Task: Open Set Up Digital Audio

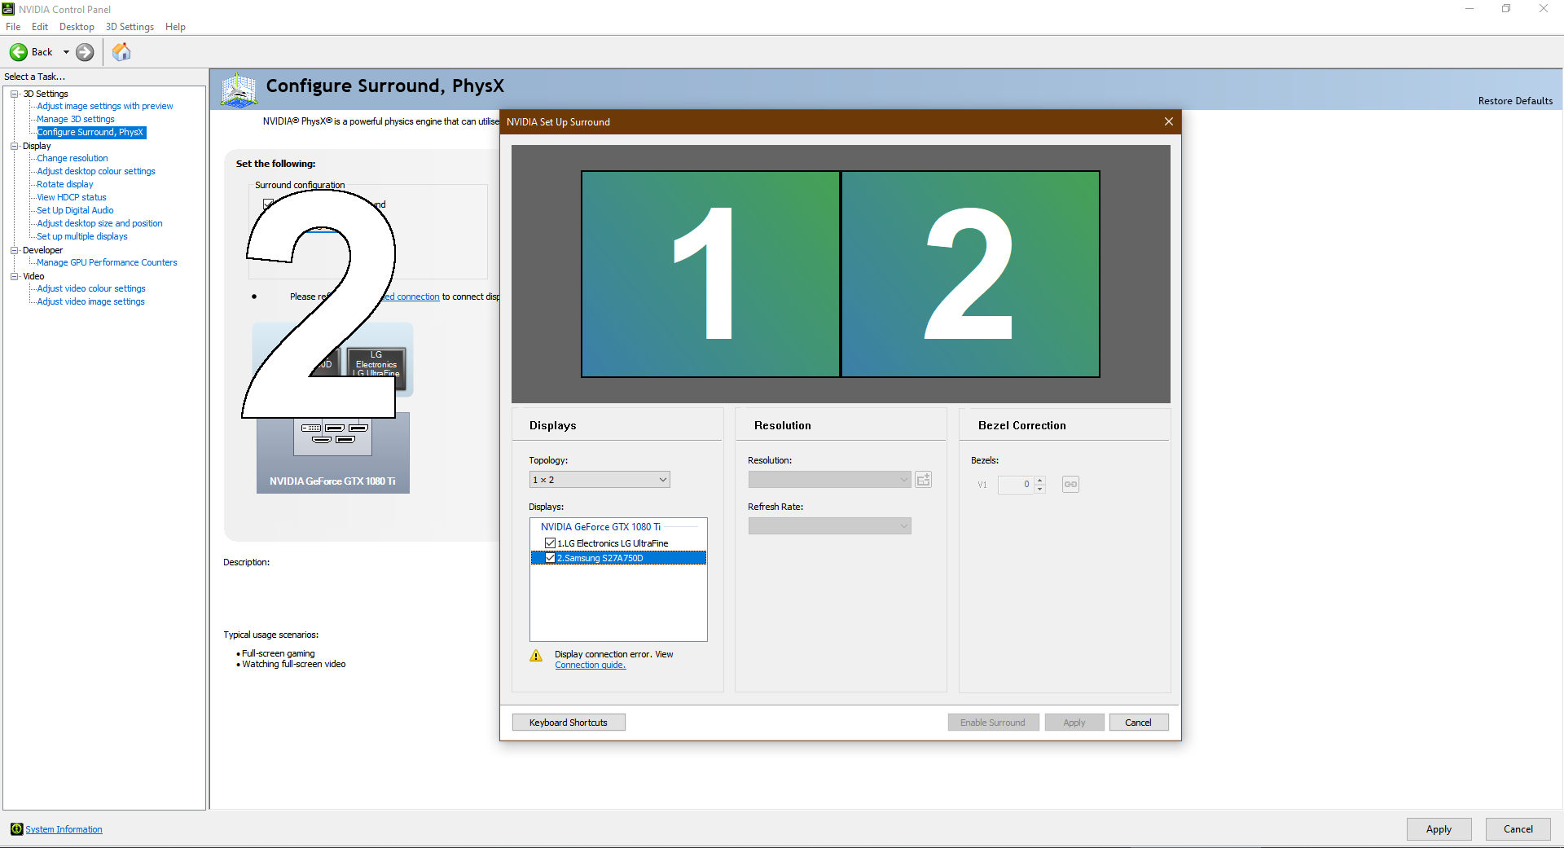Action: [x=75, y=210]
